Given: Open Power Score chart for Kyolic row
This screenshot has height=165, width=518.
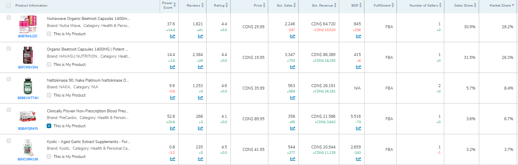Looking at the screenshot, I should (x=173, y=159).
